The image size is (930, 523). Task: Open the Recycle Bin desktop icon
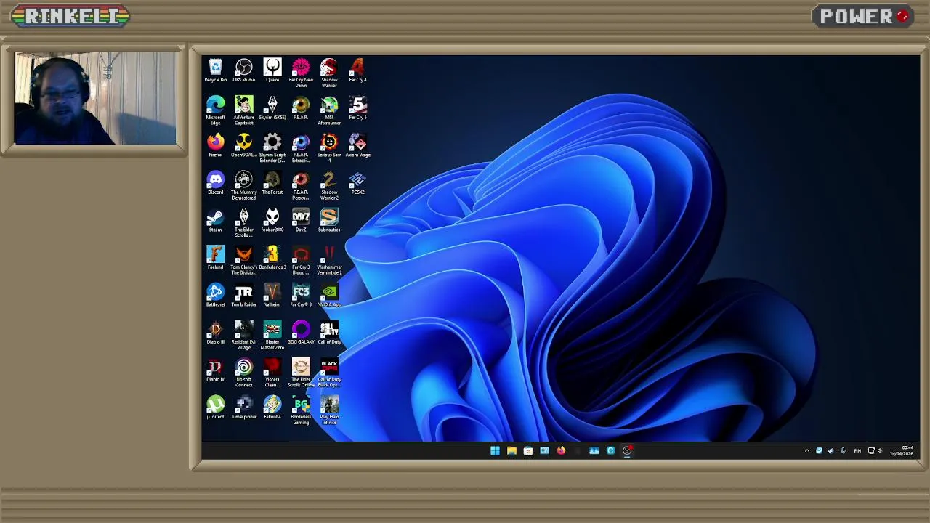215,68
